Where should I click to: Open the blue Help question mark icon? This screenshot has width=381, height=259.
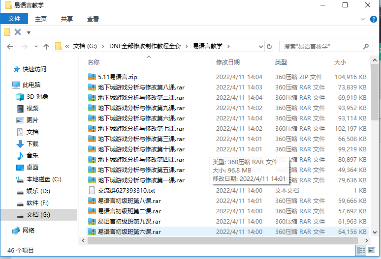374,19
